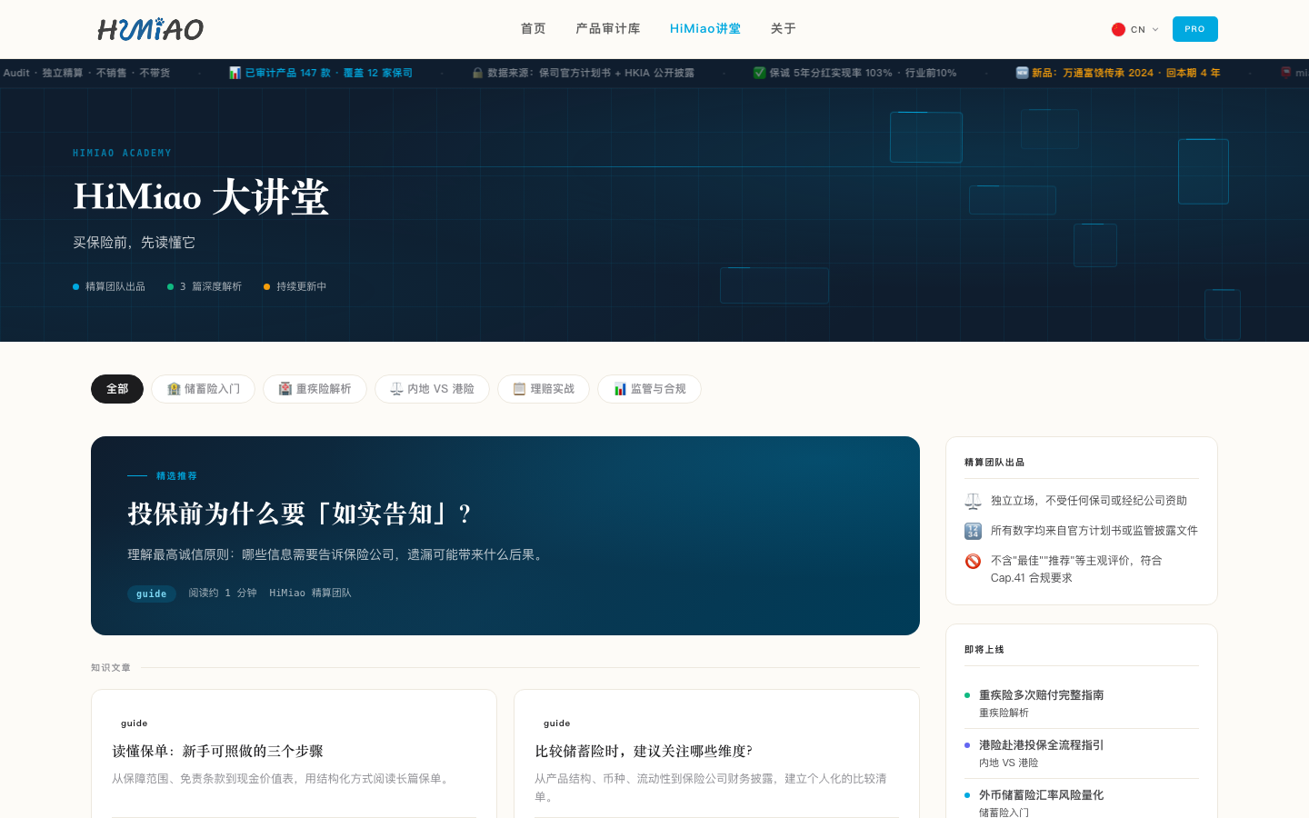This screenshot has height=818, width=1309.
Task: Click 3 篇深度解析 hero badge
Action: [x=205, y=286]
